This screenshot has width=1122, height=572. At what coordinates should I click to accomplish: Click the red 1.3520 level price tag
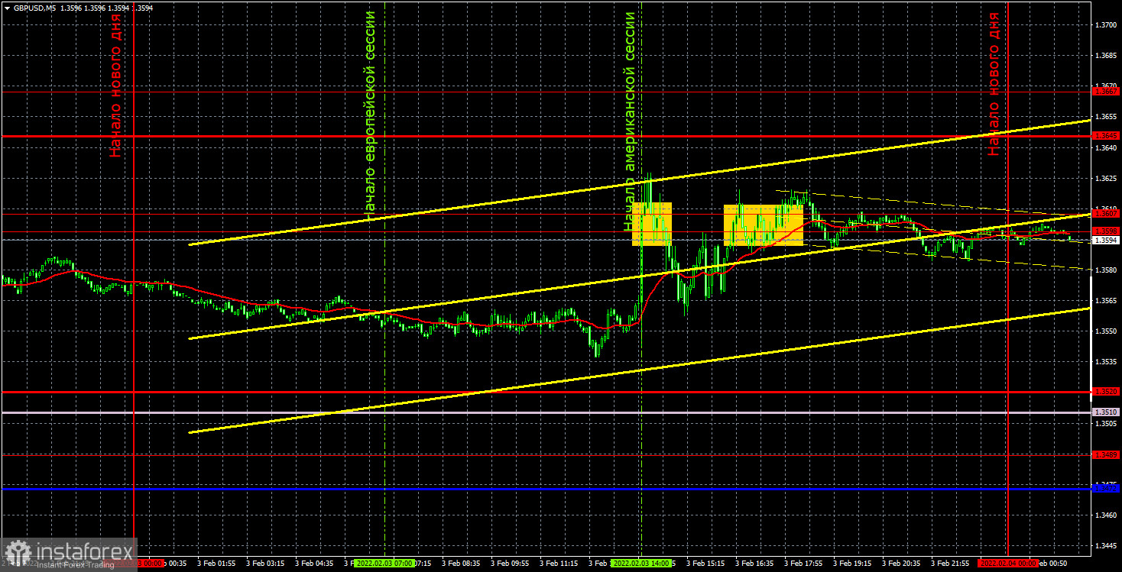click(1106, 392)
